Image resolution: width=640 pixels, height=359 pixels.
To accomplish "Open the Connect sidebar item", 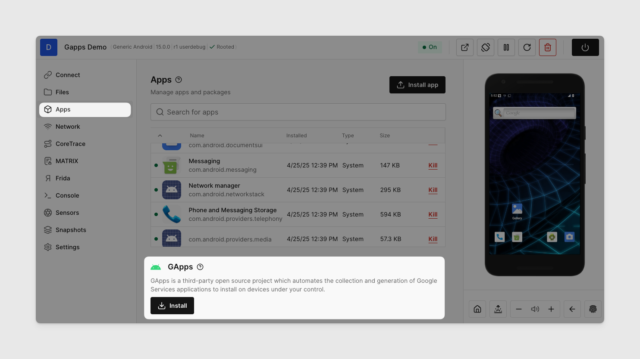I will pos(85,75).
